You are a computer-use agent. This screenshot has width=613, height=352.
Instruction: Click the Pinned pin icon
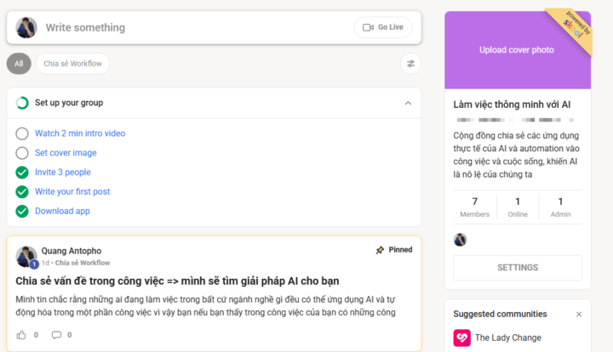coord(380,250)
